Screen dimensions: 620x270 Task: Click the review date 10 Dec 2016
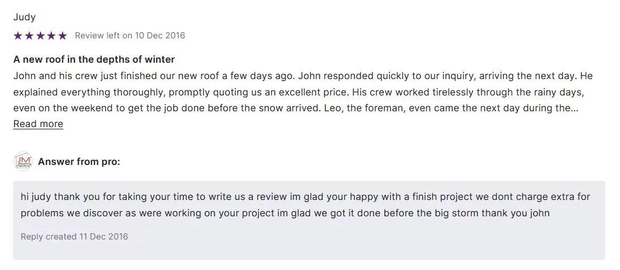pos(160,36)
